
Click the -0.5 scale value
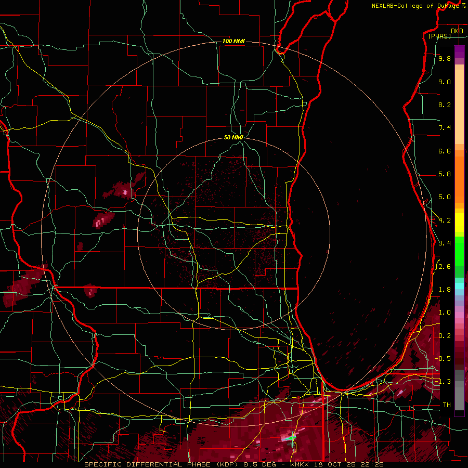(x=443, y=358)
